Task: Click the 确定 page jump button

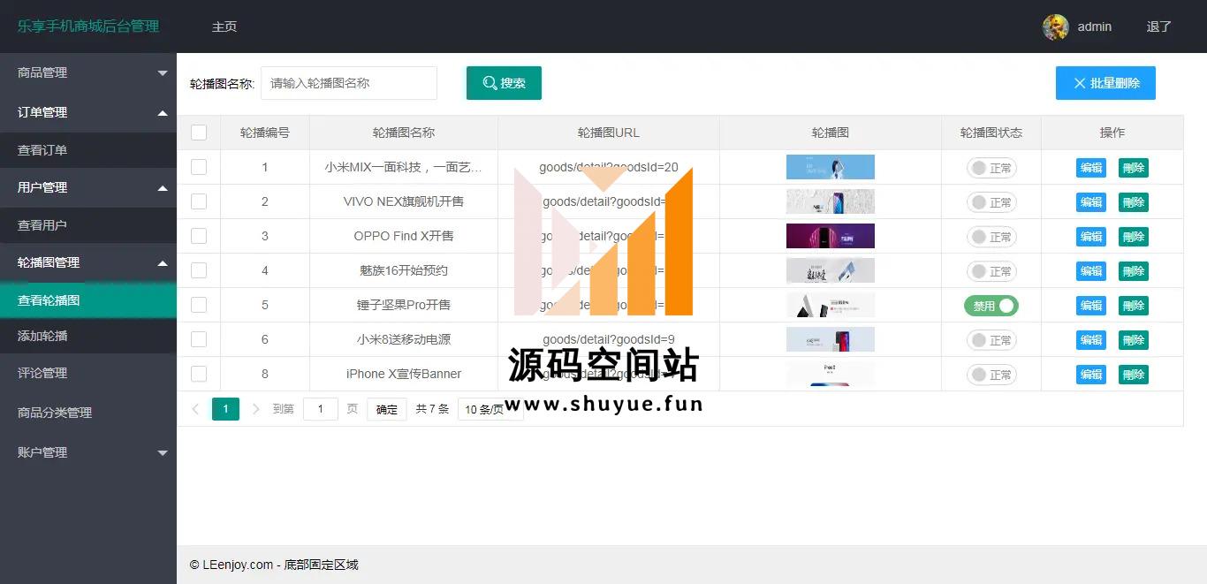Action: (x=387, y=409)
